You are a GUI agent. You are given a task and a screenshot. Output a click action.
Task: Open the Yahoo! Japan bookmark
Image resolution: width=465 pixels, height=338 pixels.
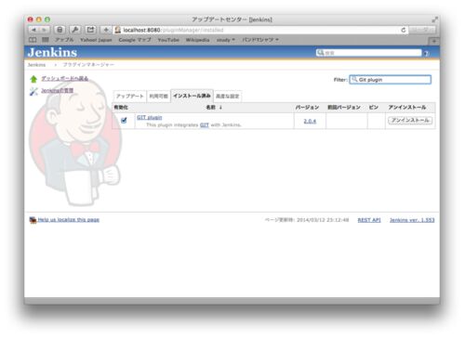[96, 40]
